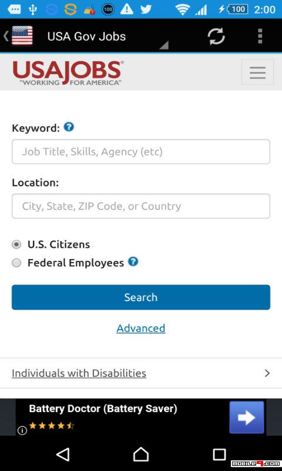This screenshot has width=282, height=471.
Task: Expand the USA Gov Jobs title dropdown
Action: coord(164,45)
